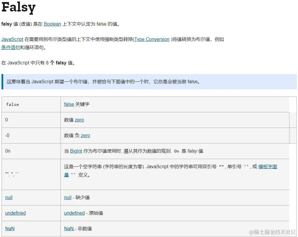Click the italic 'falsy' in BigInt row

[192, 151]
